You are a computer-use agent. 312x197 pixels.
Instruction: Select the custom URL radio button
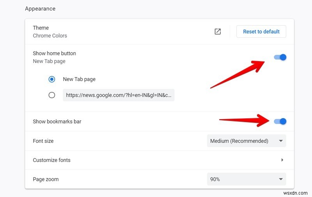click(x=52, y=95)
